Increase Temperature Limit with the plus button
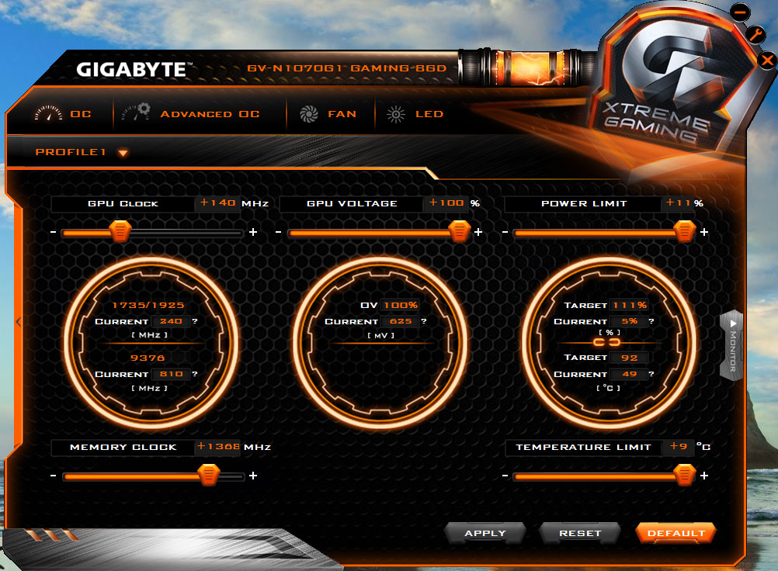The width and height of the screenshot is (778, 571). click(704, 476)
